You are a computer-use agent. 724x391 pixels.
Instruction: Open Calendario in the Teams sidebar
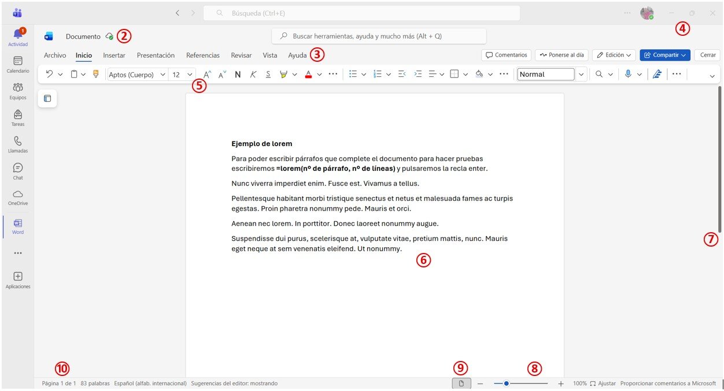[18, 64]
